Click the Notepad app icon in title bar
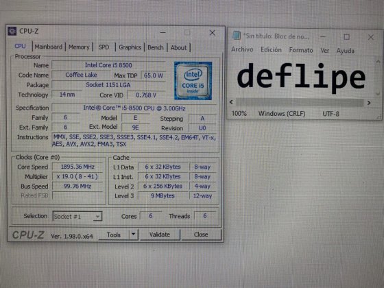Screen dimensions: 384x288 [237, 36]
